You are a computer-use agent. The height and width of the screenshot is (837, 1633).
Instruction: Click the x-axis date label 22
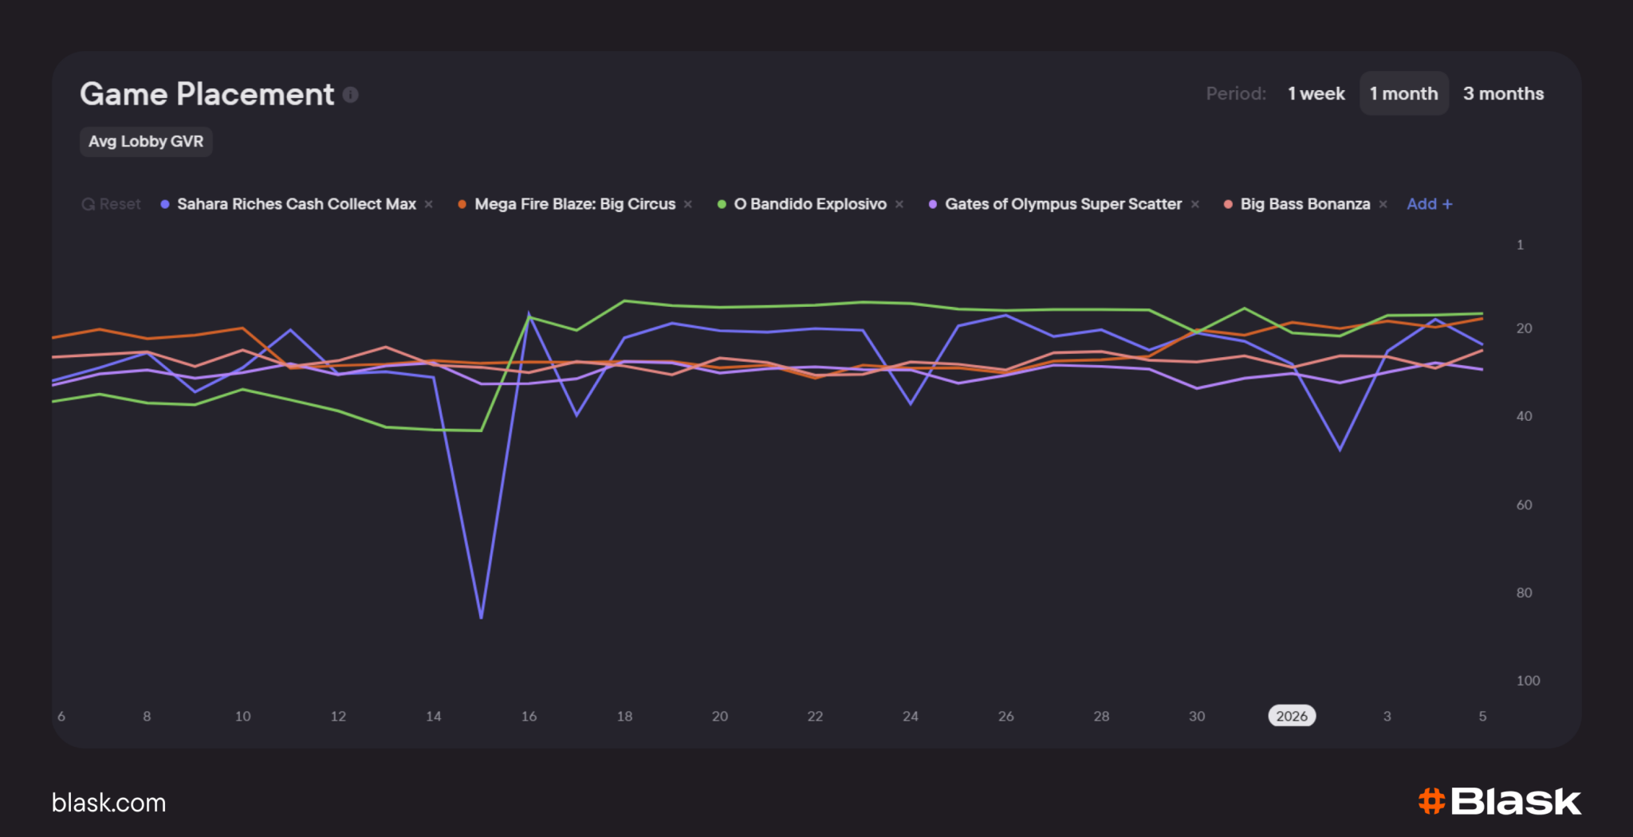click(x=815, y=717)
